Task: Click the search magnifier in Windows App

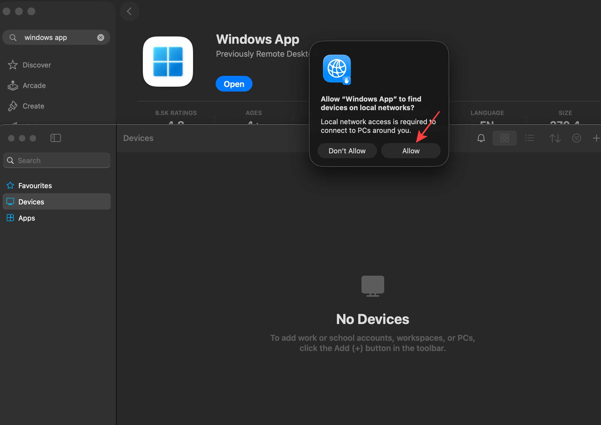Action: 10,160
